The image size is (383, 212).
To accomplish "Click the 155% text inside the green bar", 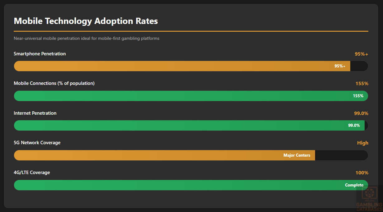I will click(x=358, y=96).
